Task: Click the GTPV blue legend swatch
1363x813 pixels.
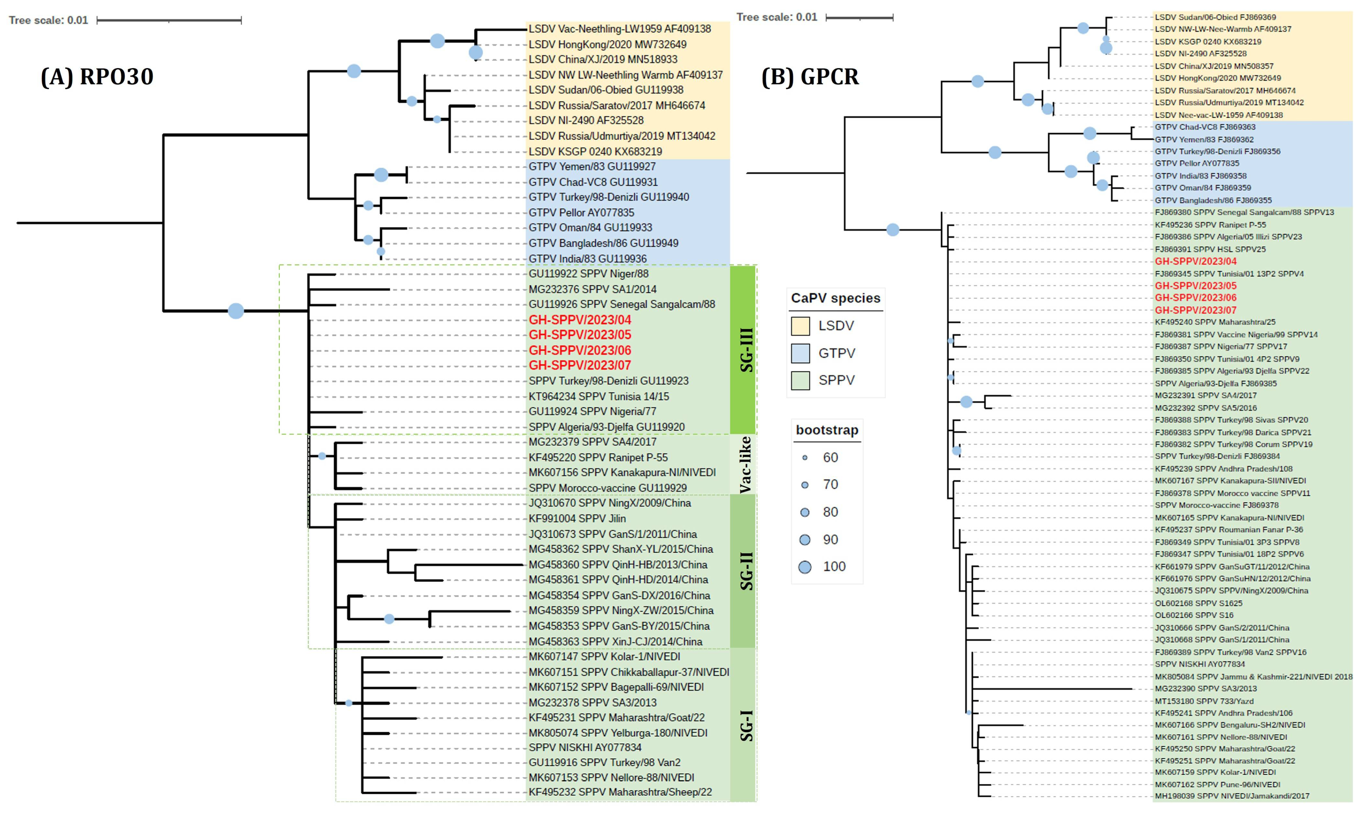Action: tap(801, 353)
